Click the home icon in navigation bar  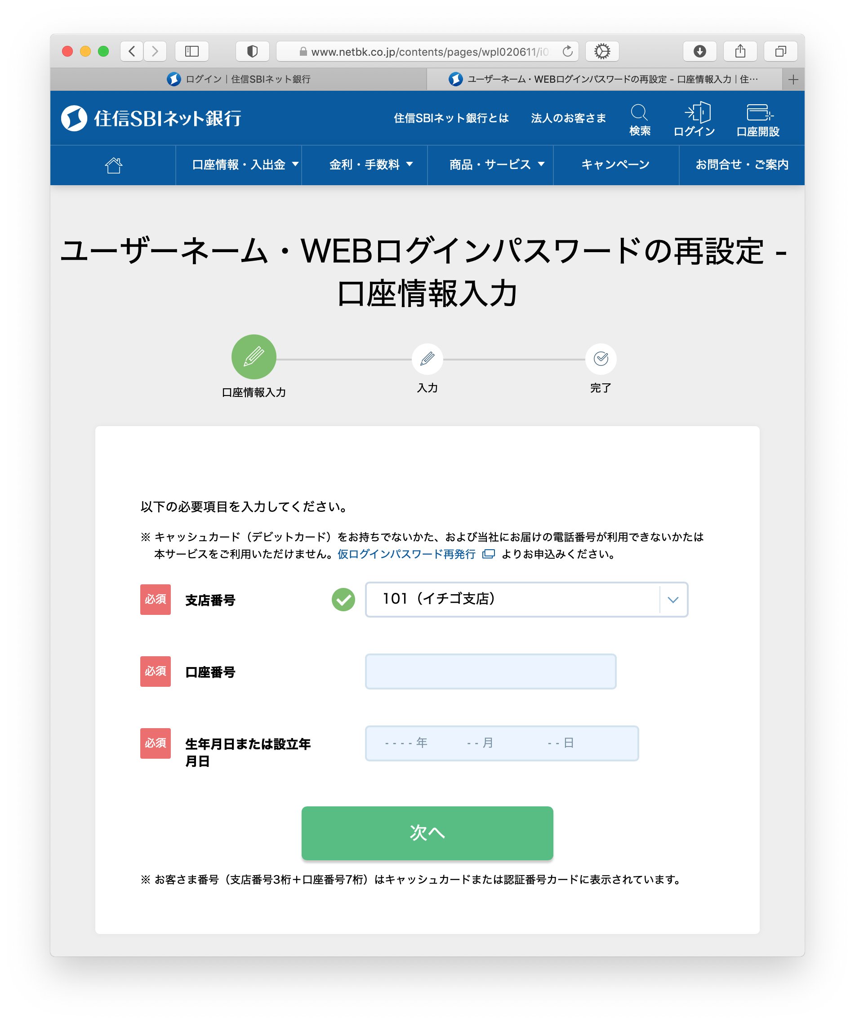pyautogui.click(x=114, y=165)
